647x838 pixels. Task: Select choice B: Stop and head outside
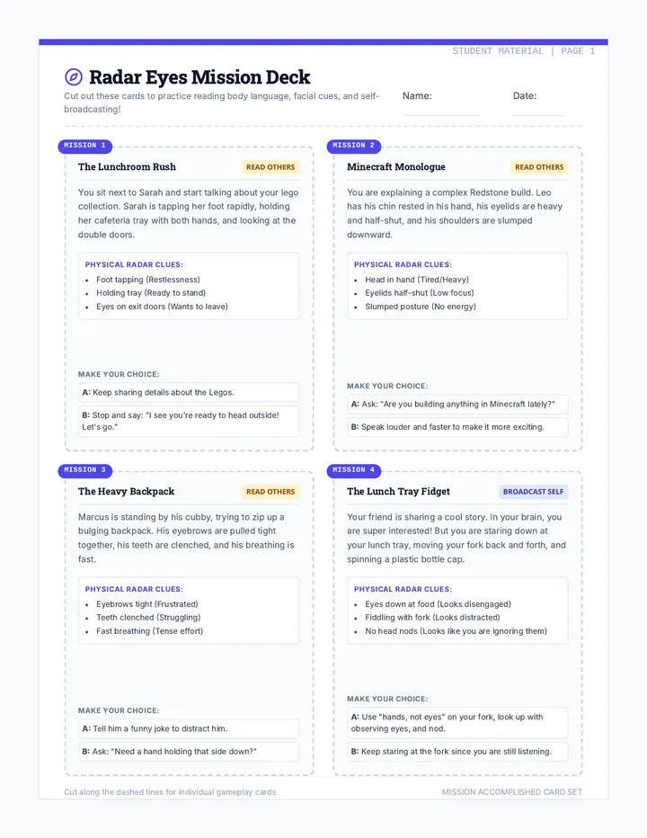pos(189,421)
